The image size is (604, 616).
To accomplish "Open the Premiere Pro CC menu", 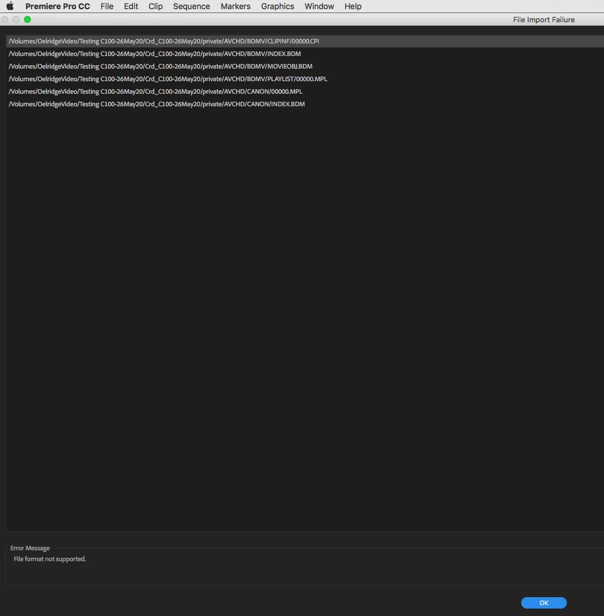I will pos(58,6).
